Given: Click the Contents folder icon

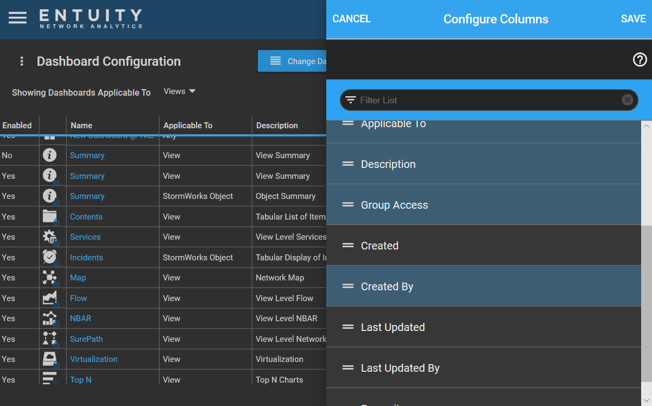Looking at the screenshot, I should 50,216.
